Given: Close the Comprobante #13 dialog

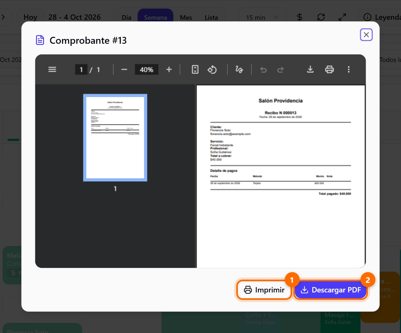Looking at the screenshot, I should [366, 35].
